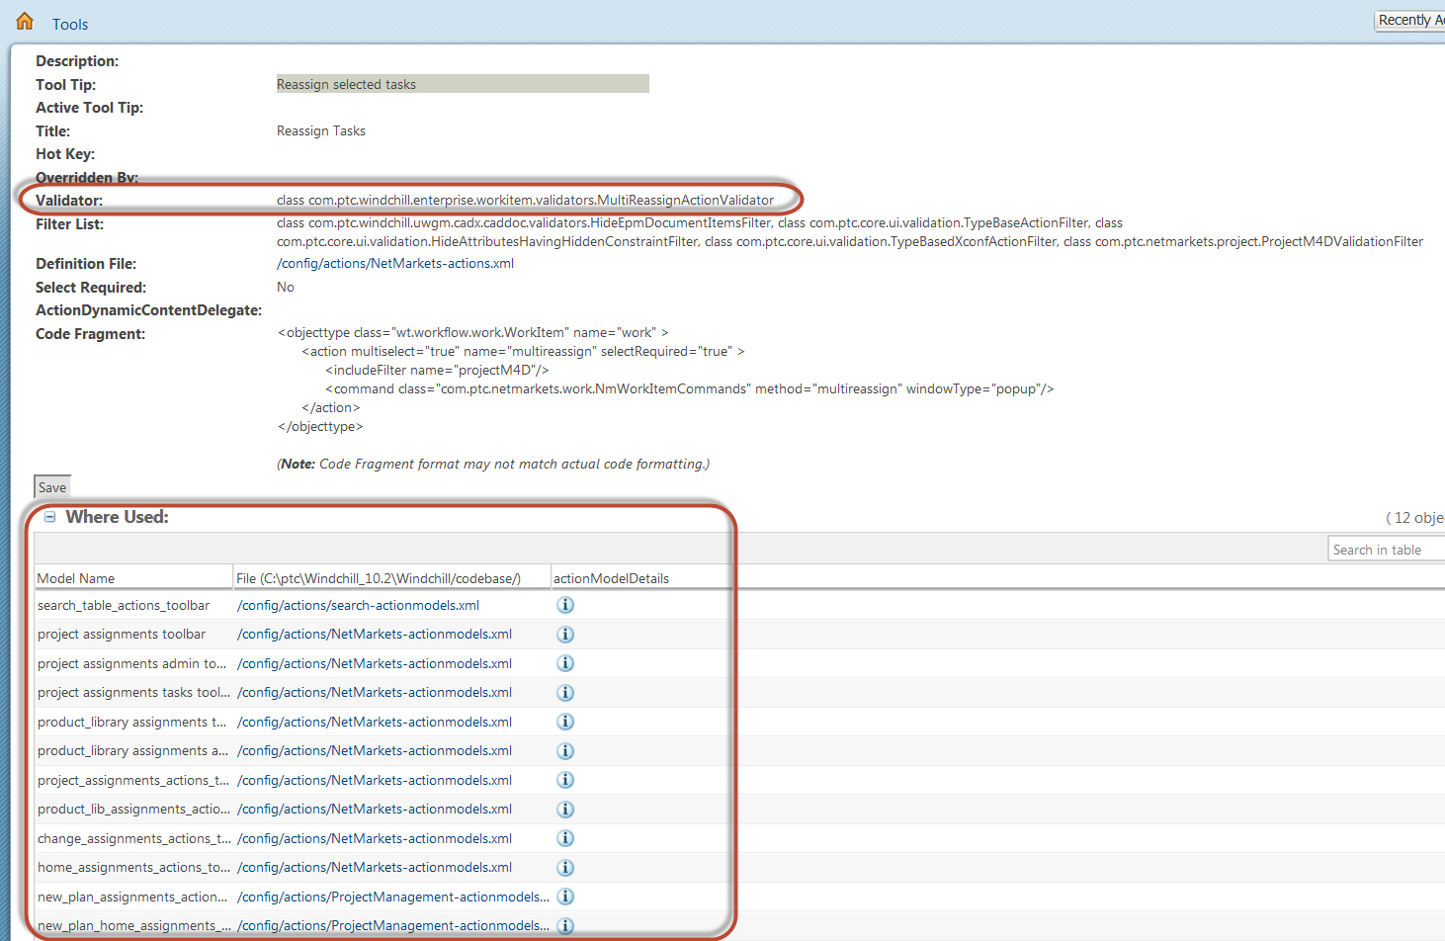
Task: Click the MultiReassignActionValidator class text
Action: [525, 200]
